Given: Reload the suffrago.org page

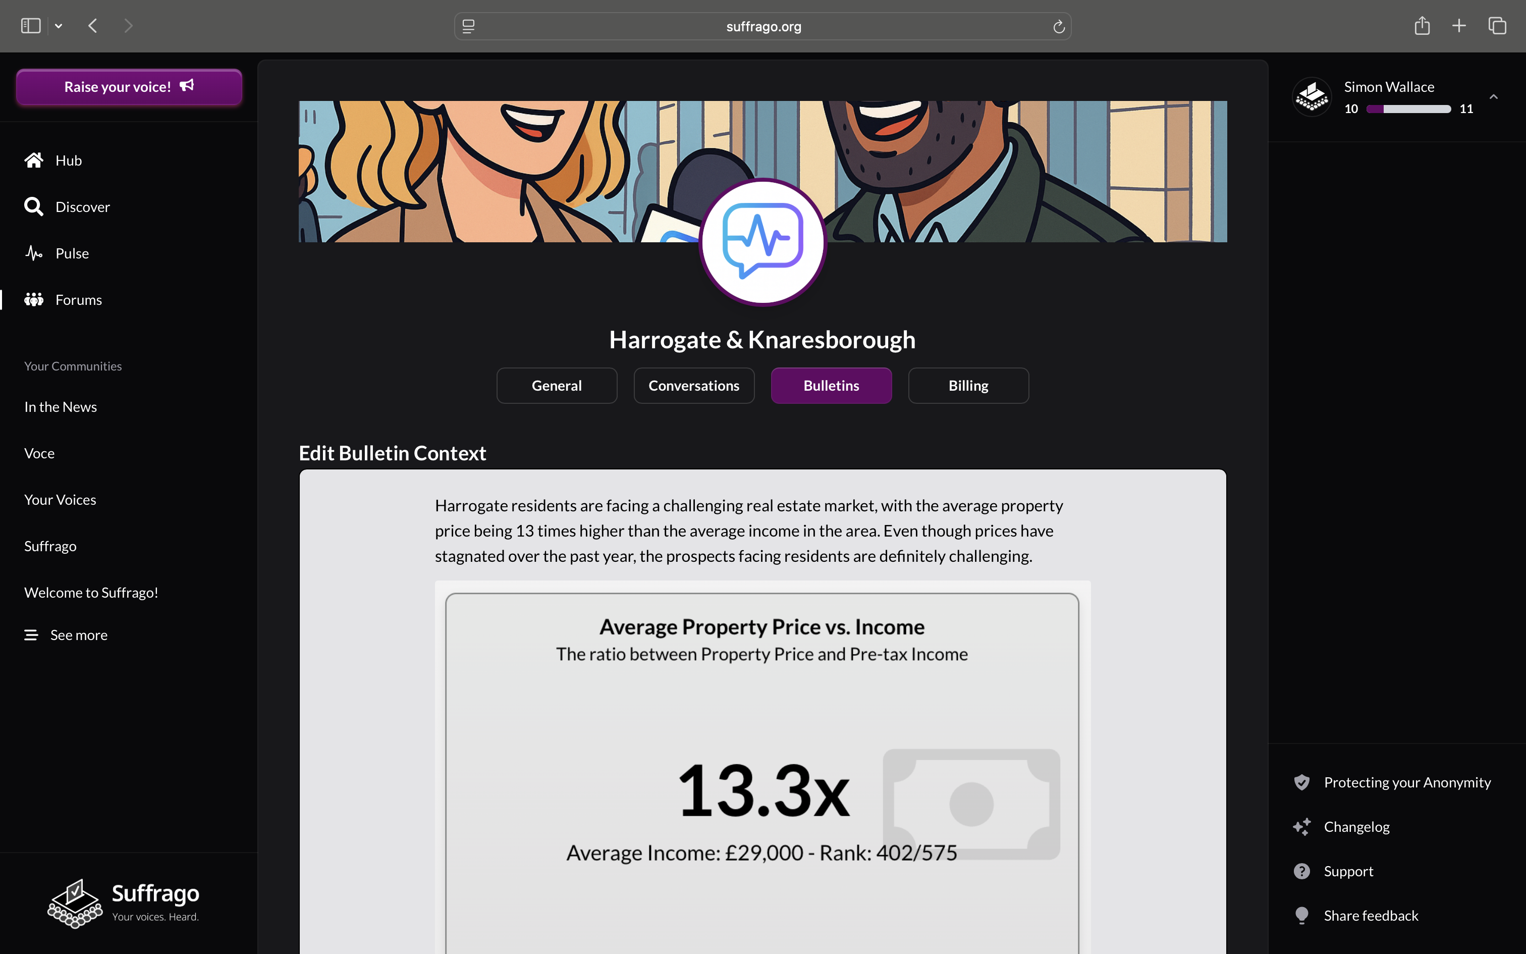Looking at the screenshot, I should coord(1059,26).
